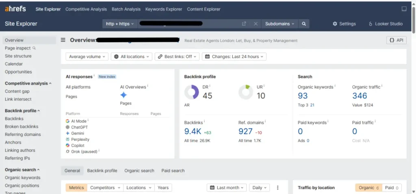Select the Years toggle
This screenshot has height=194, width=416.
(x=163, y=188)
